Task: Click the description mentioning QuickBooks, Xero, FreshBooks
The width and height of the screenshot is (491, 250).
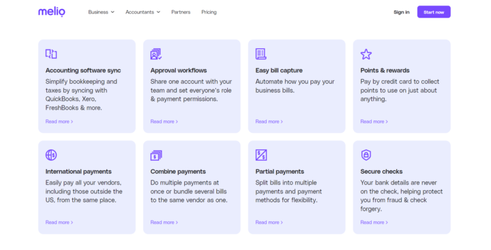Action: coord(81,95)
